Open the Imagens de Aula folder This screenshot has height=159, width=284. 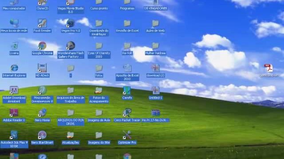coord(99,113)
